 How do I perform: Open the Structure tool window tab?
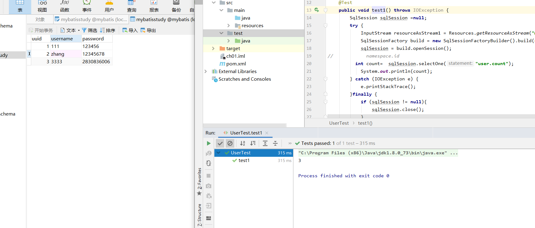coord(199,215)
